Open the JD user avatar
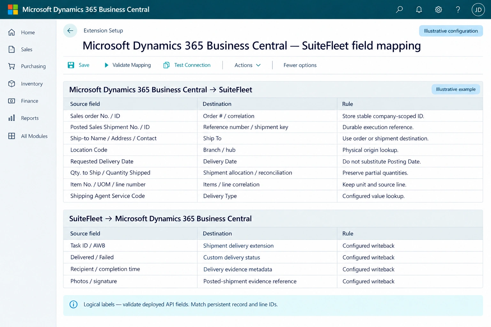Image resolution: width=491 pixels, height=327 pixels. (478, 10)
